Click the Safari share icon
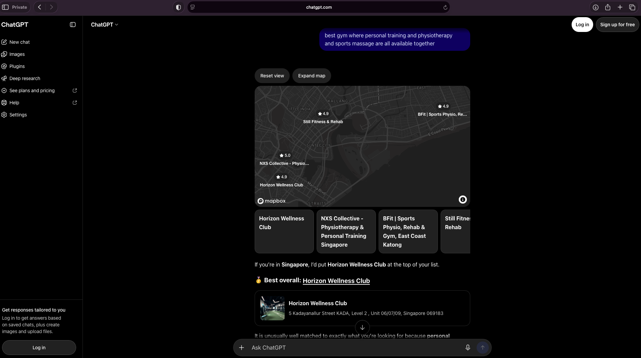 coord(608,7)
